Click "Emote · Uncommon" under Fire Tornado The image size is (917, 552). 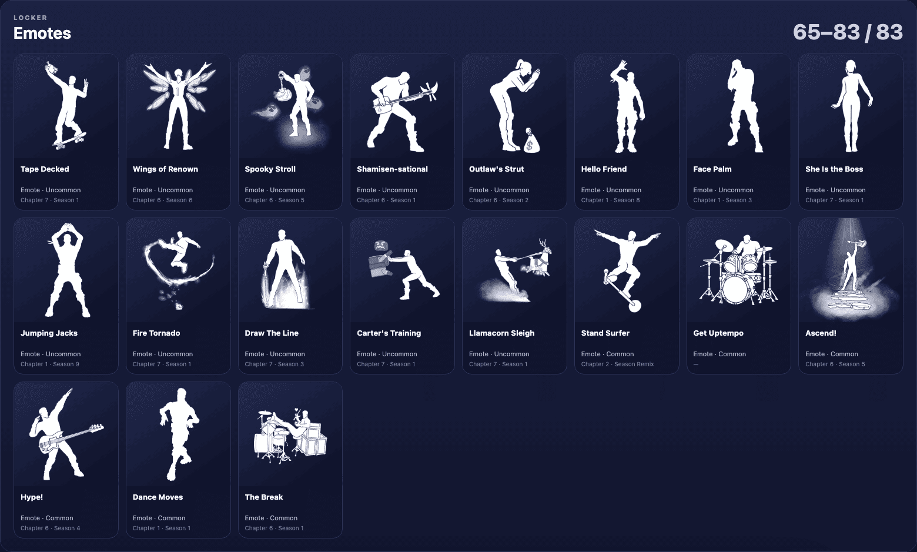click(x=163, y=354)
